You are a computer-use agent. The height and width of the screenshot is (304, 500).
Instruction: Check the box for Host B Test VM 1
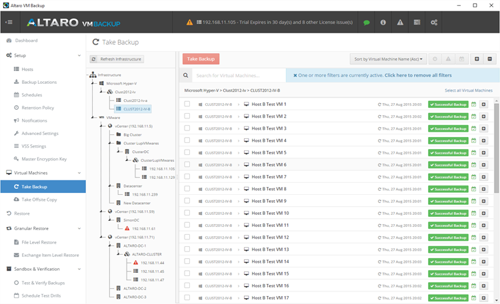(187, 104)
